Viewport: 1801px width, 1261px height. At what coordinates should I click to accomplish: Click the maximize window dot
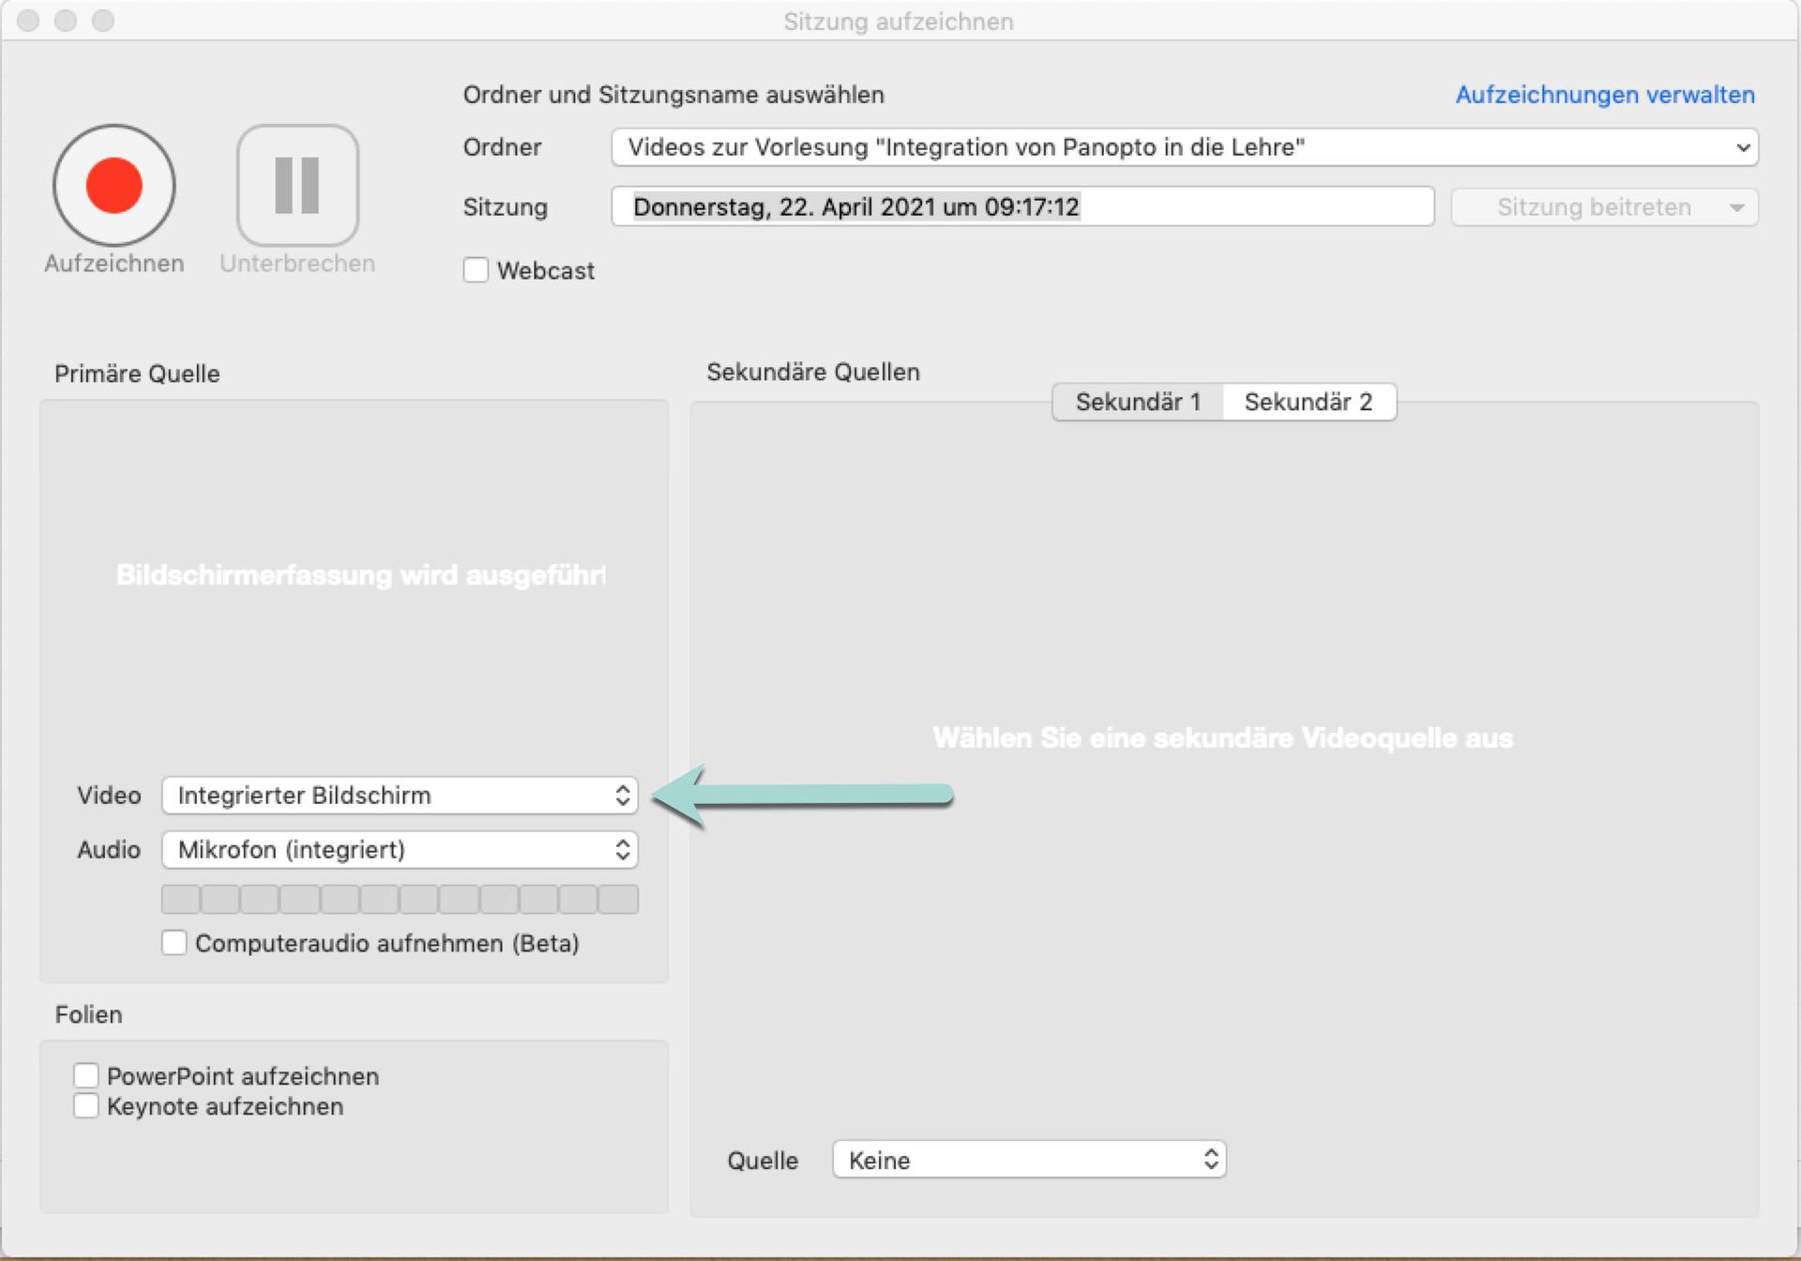(103, 21)
